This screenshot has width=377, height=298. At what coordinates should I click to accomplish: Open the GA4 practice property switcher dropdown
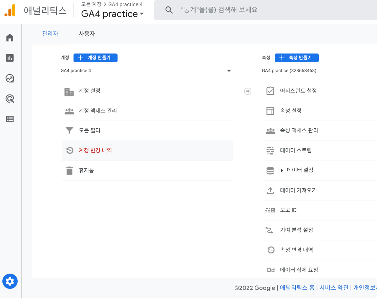coord(112,14)
